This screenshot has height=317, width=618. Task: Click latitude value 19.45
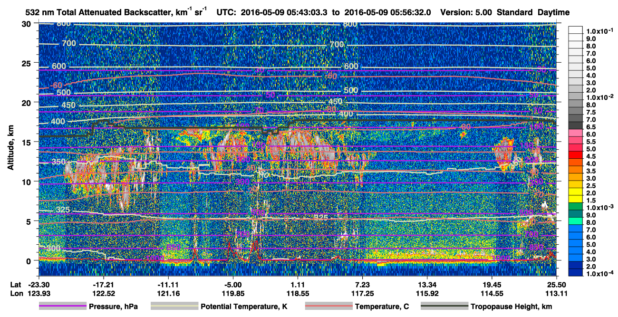coord(492,284)
